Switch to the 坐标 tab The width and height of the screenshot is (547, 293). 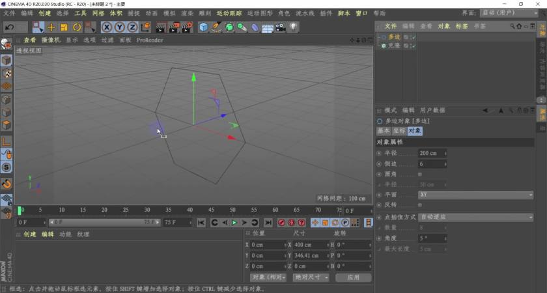(x=399, y=131)
